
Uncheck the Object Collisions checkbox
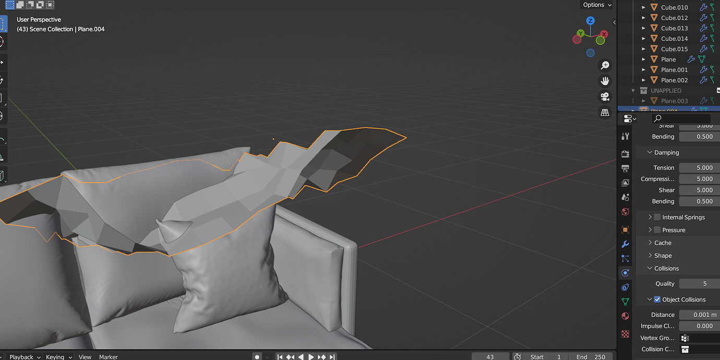[657, 299]
